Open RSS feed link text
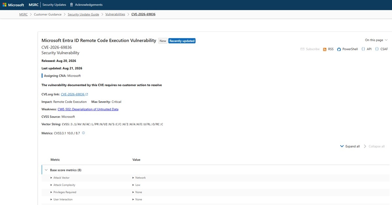This screenshot has width=392, height=205. tap(331, 49)
